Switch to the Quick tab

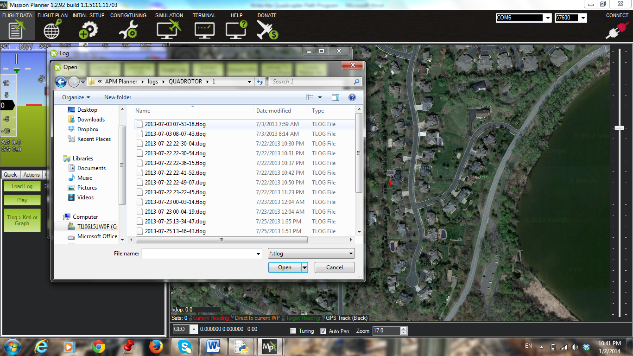coord(10,175)
